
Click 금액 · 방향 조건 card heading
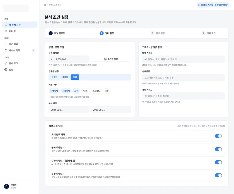[56, 47]
